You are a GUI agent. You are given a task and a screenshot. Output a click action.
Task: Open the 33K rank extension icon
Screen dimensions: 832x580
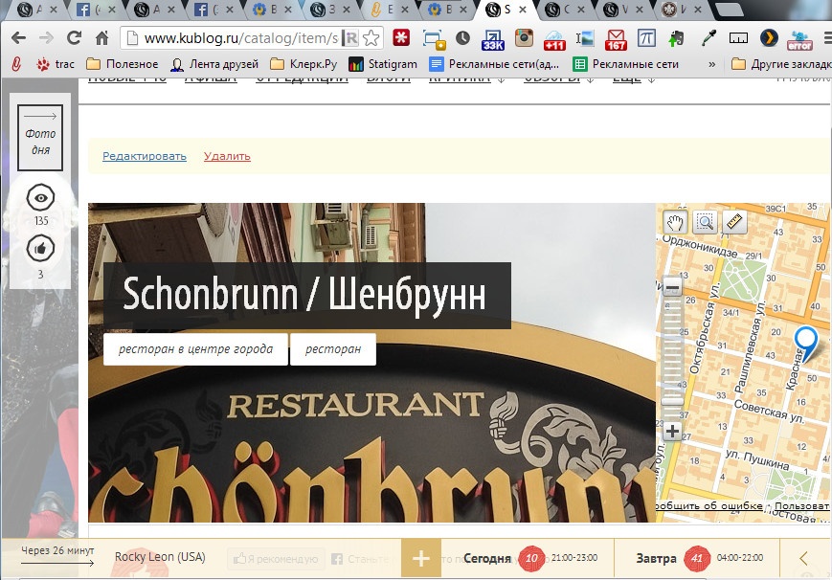(492, 39)
